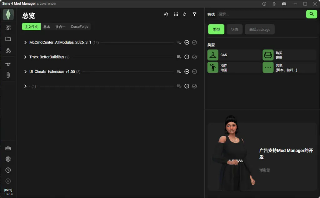Refresh the mod list

click(185, 14)
